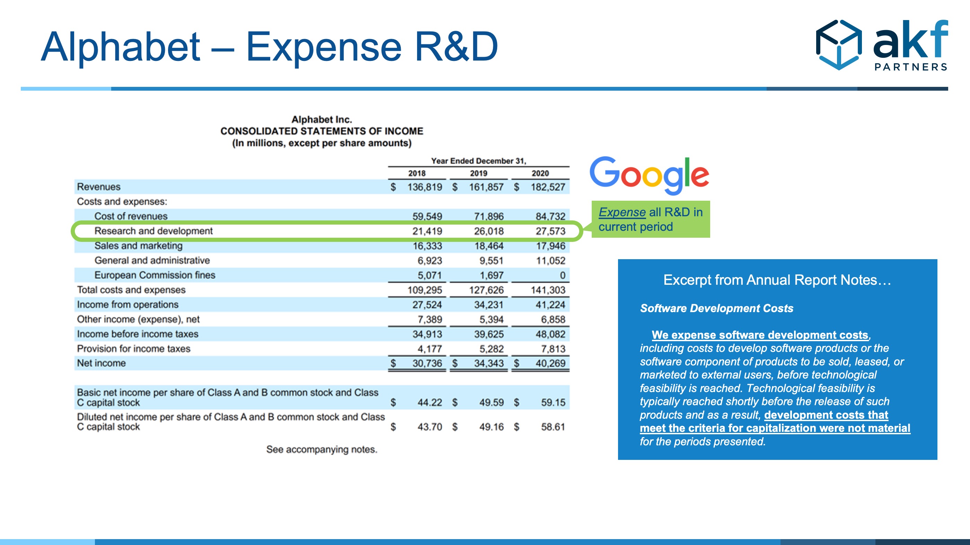The width and height of the screenshot is (970, 545).
Task: Click 'development costs that' underlined phrase
Action: pos(826,415)
